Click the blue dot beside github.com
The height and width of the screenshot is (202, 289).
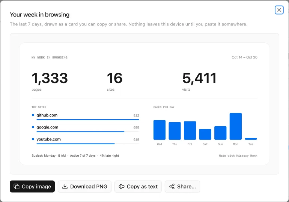pyautogui.click(x=33, y=115)
